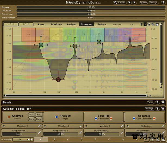Click the black triangle peak-hold icon
The height and width of the screenshot is (143, 167).
coord(145,24)
